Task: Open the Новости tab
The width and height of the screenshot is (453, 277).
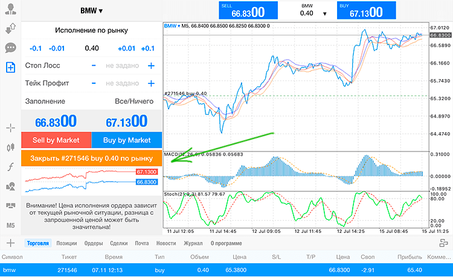Action: (x=166, y=243)
